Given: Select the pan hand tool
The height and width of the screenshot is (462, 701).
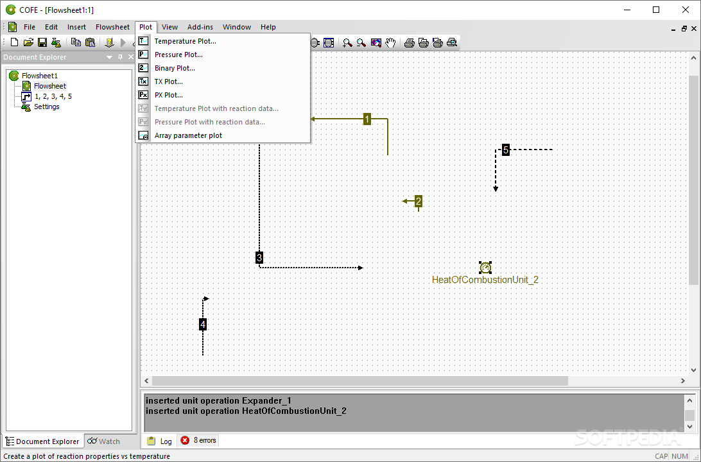Looking at the screenshot, I should pyautogui.click(x=390, y=42).
